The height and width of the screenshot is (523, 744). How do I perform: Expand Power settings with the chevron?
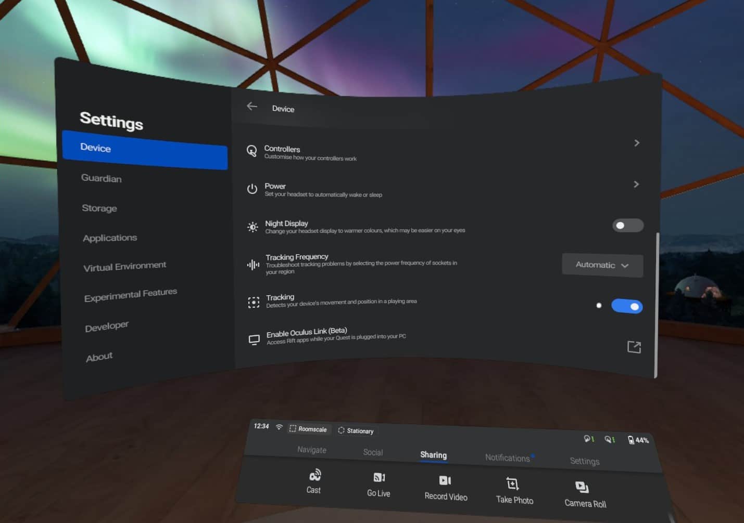pyautogui.click(x=636, y=184)
